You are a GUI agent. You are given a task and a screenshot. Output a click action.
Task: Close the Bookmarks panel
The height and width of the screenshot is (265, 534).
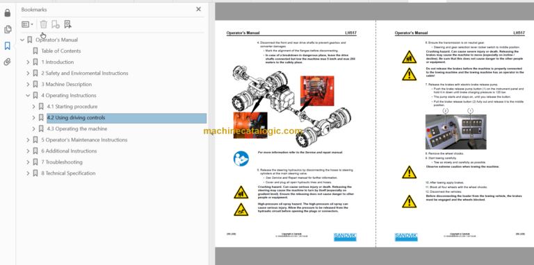coord(199,10)
